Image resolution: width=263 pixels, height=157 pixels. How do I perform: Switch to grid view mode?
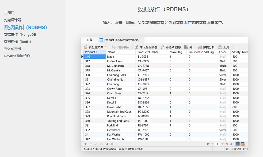pyautogui.click(x=238, y=144)
